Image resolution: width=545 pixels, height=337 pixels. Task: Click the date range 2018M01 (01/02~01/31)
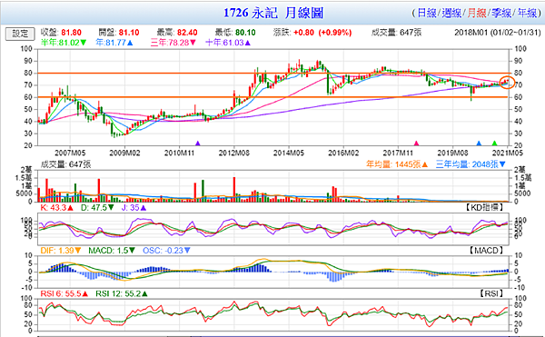tap(498, 33)
